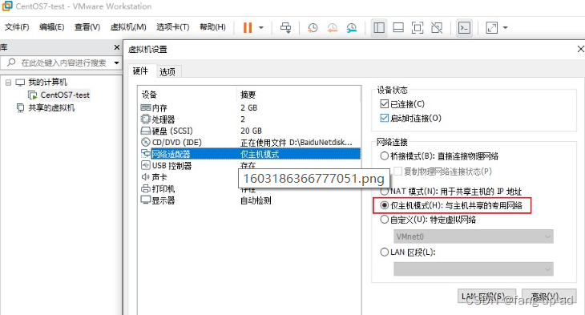Screen dimensions: 585x315
Task: Close the library panel
Action: (x=117, y=47)
